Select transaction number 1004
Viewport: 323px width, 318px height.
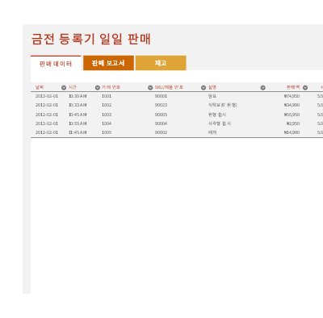[107, 123]
